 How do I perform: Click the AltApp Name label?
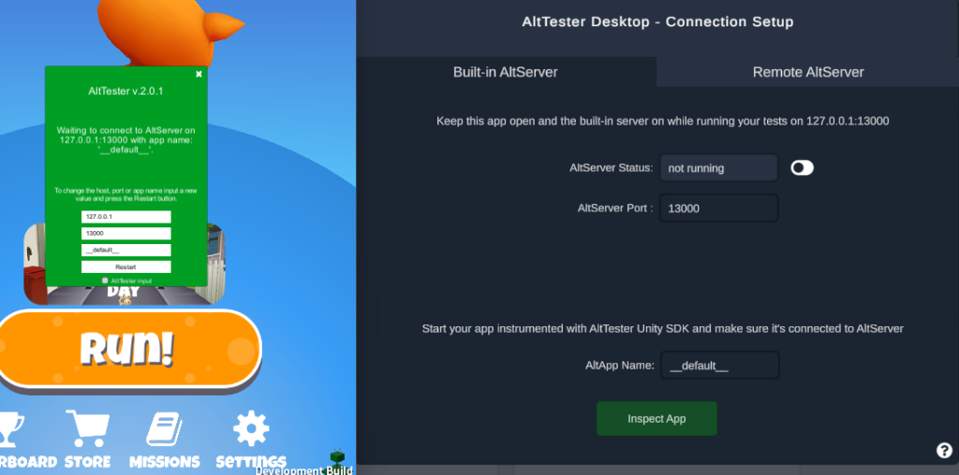pyautogui.click(x=620, y=366)
